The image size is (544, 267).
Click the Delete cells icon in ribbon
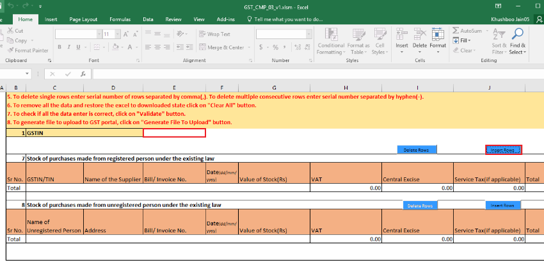(420, 34)
